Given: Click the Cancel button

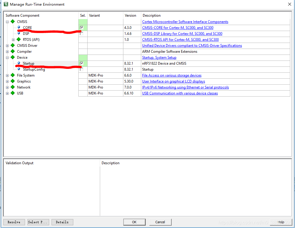Looking at the screenshot, I should (160, 222).
